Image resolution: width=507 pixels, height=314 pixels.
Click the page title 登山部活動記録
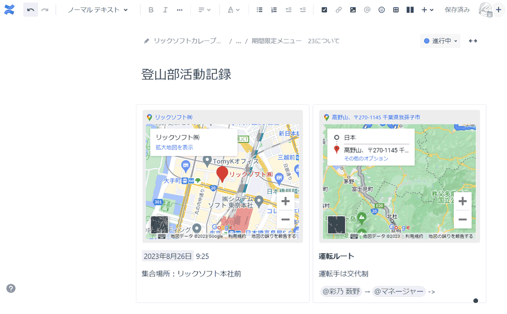pos(186,74)
